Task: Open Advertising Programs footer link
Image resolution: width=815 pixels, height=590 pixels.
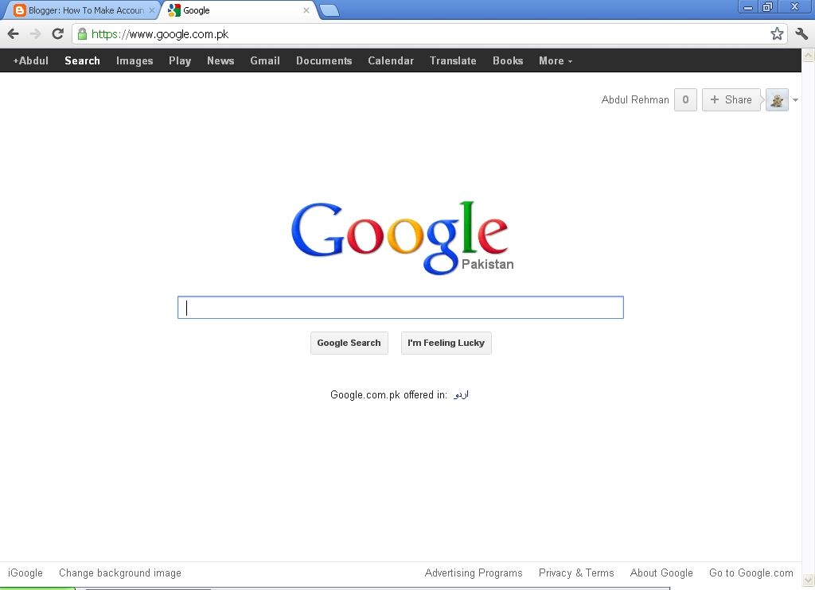Action: click(474, 573)
